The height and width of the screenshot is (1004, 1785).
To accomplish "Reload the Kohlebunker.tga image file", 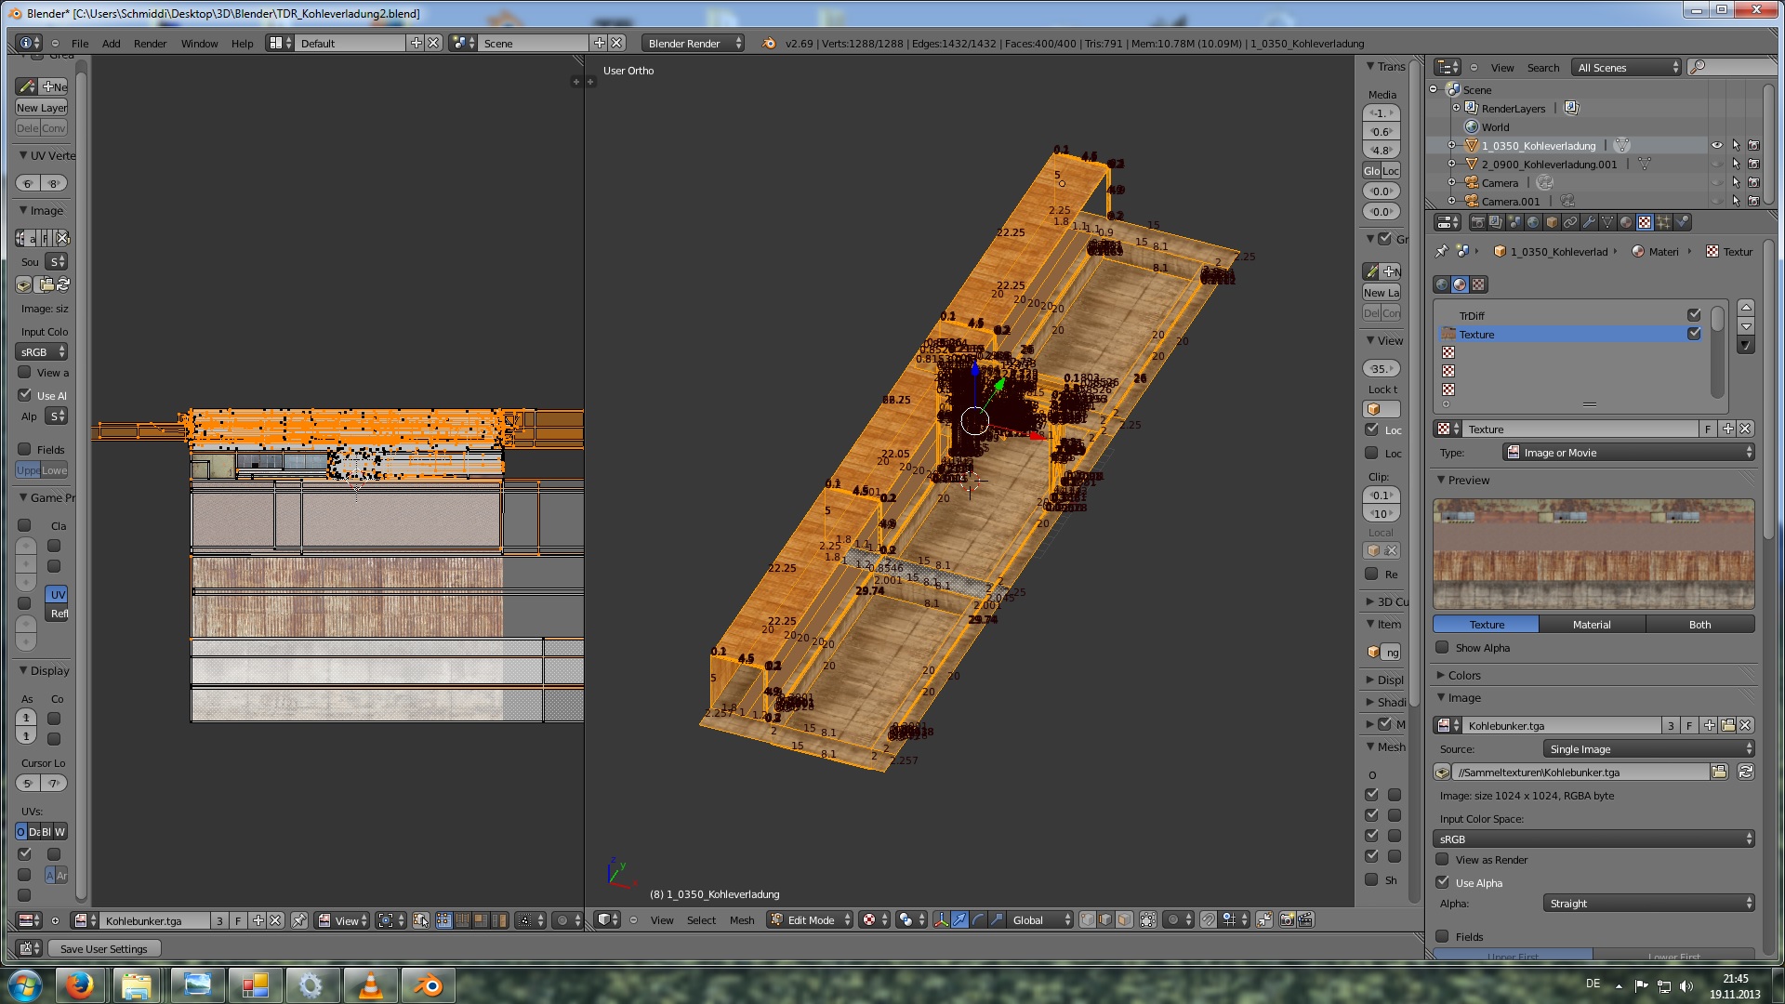I will [1746, 773].
